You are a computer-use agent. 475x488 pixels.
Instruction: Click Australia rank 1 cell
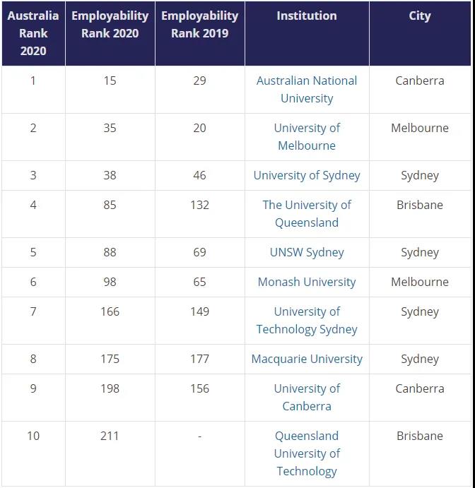pyautogui.click(x=33, y=90)
